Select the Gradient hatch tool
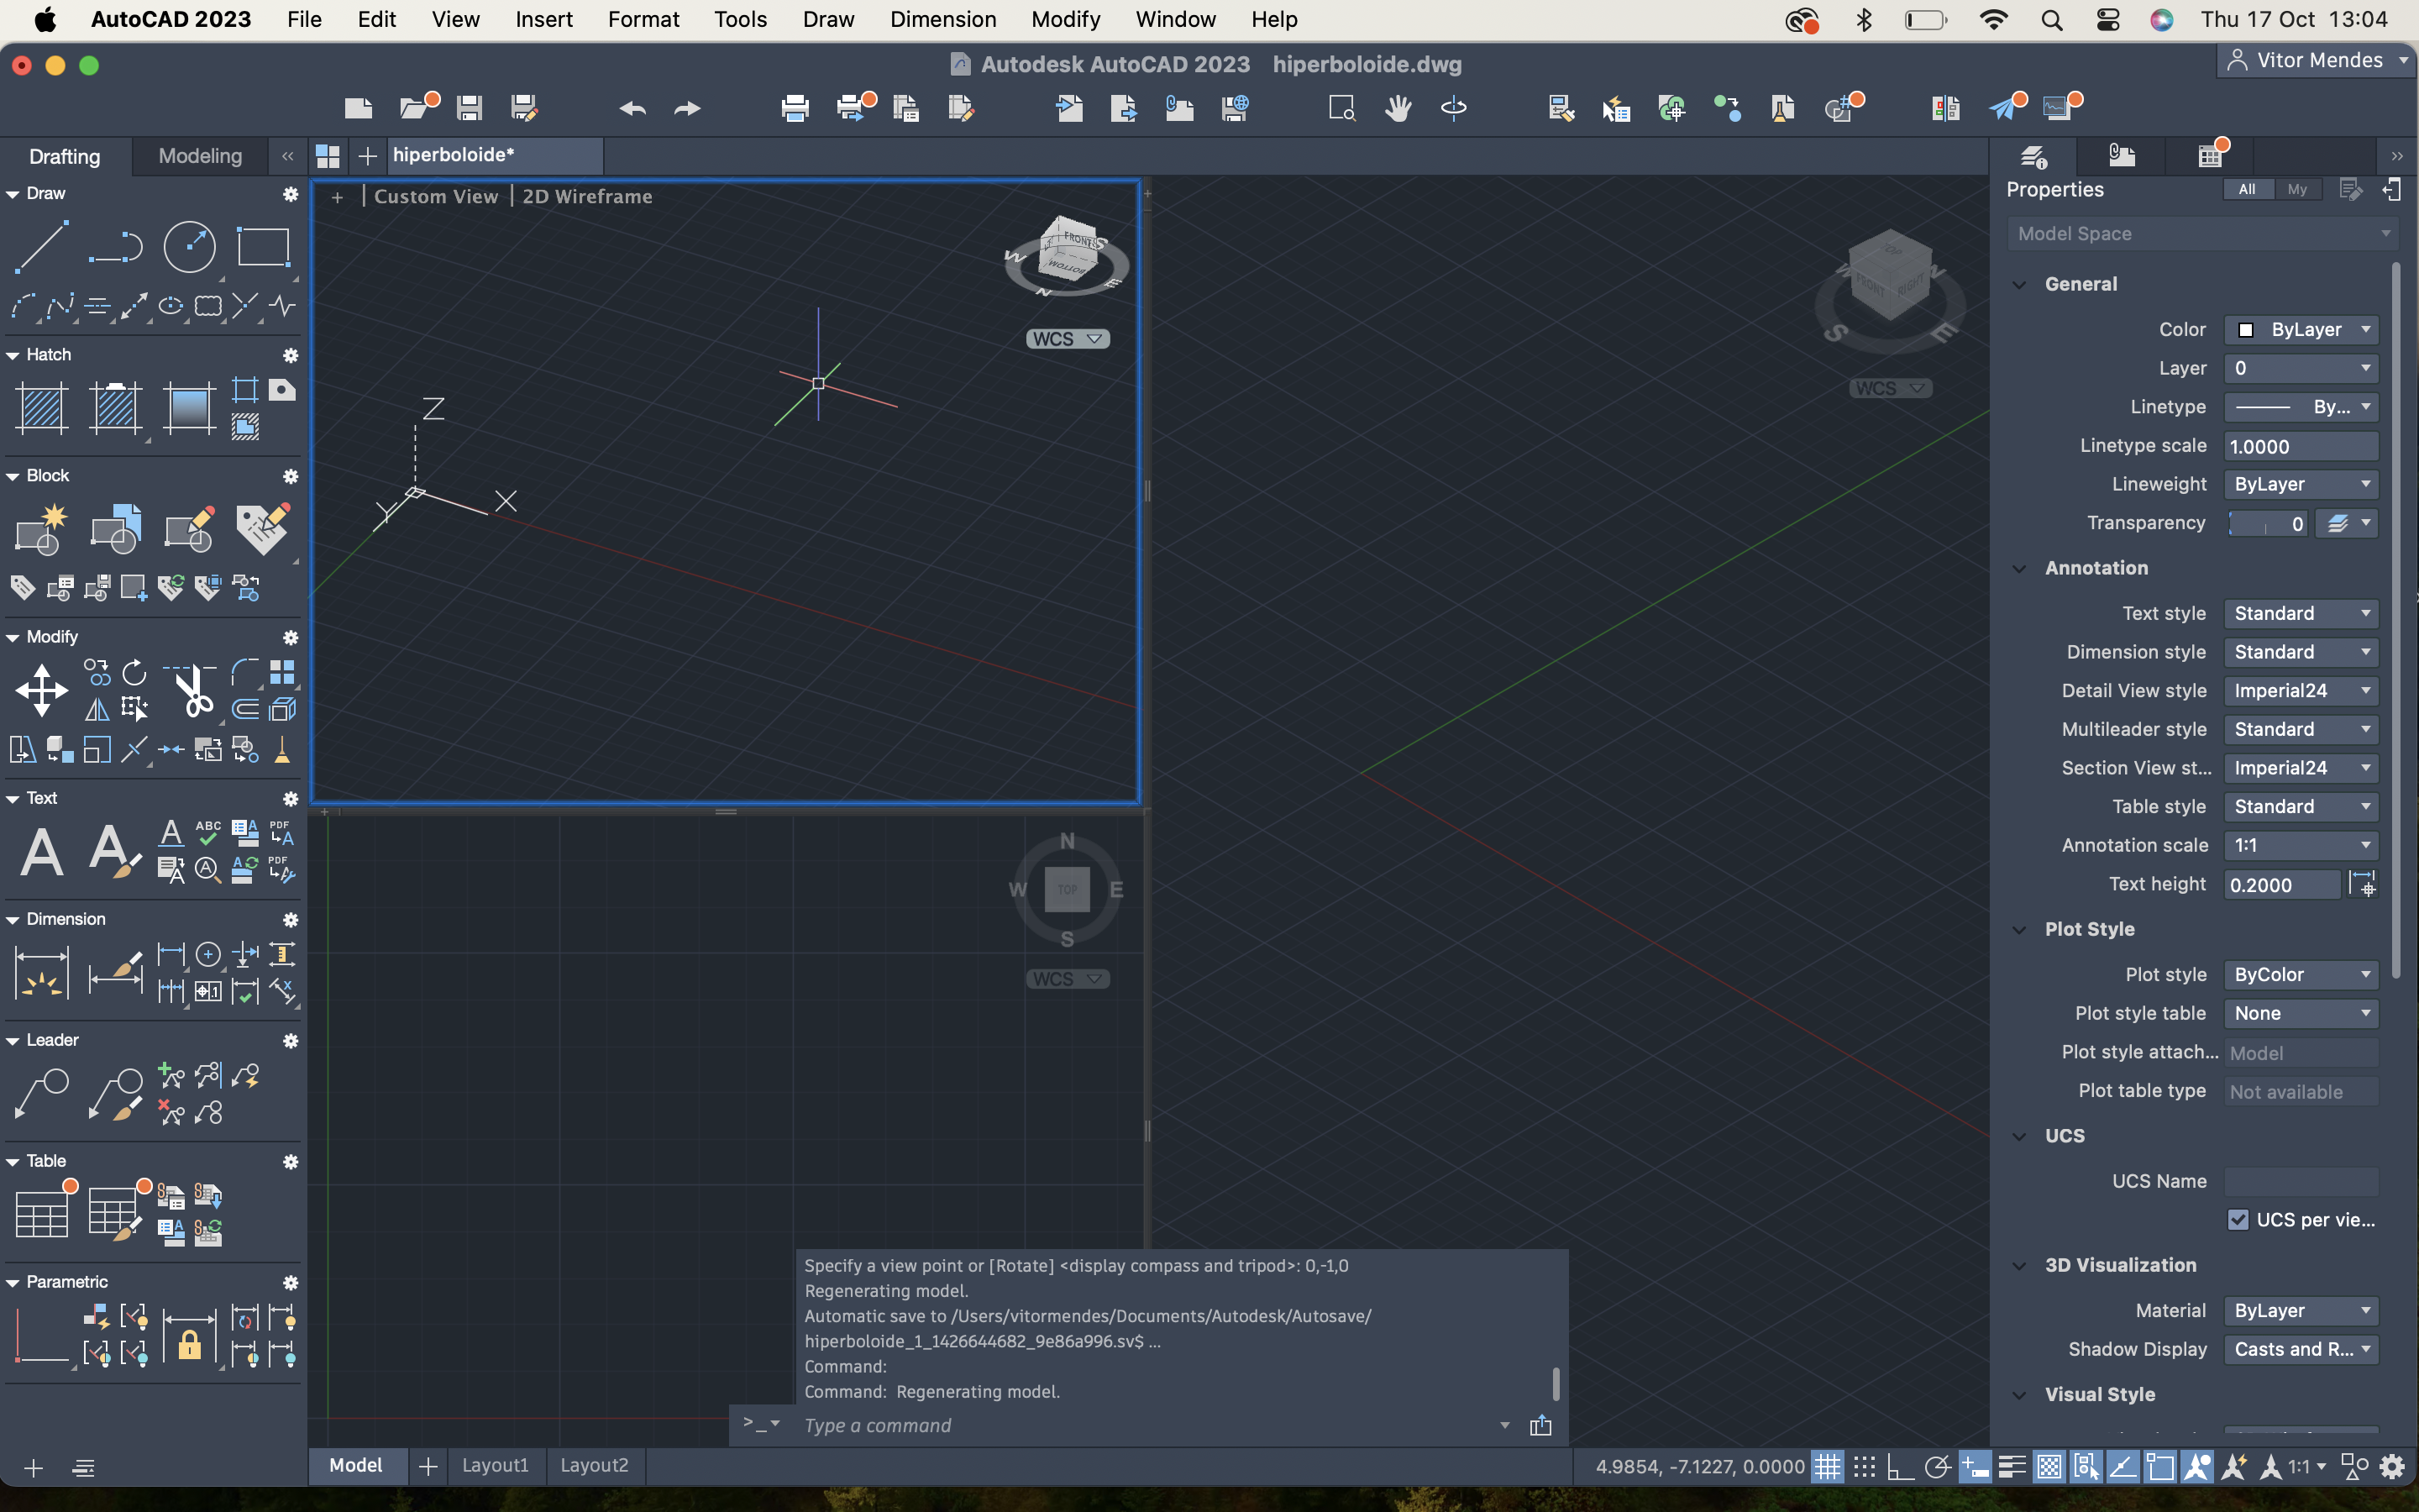 click(x=189, y=408)
